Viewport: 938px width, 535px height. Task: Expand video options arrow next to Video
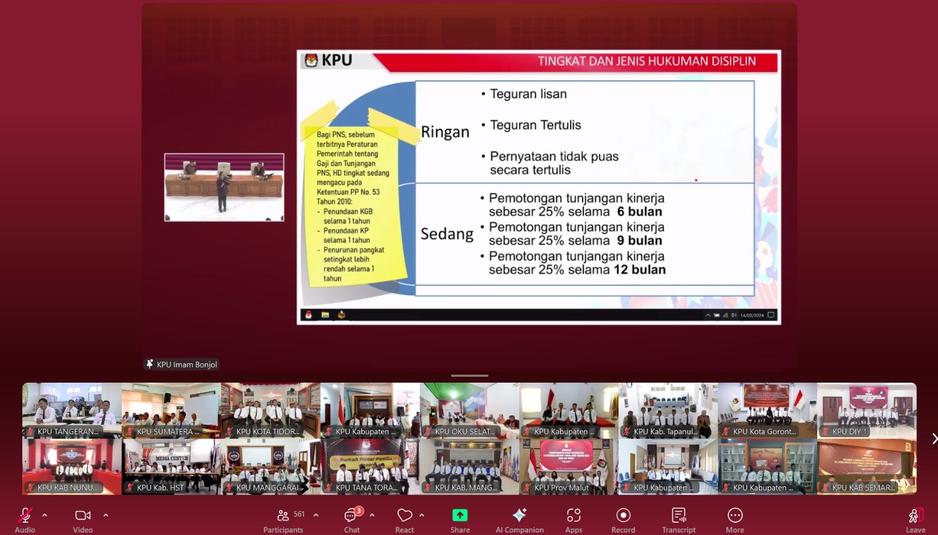point(106,515)
